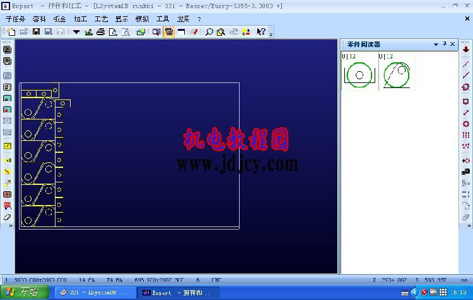Open the 加工 menu
The height and width of the screenshot is (300, 473).
(x=80, y=19)
